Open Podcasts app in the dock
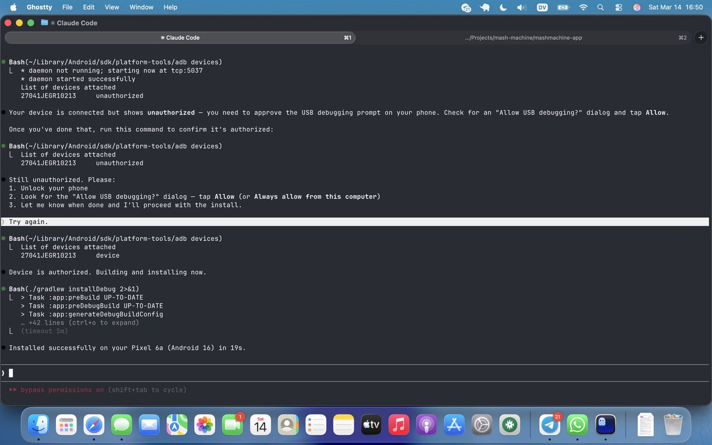Viewport: 712px width, 445px height. [427, 424]
